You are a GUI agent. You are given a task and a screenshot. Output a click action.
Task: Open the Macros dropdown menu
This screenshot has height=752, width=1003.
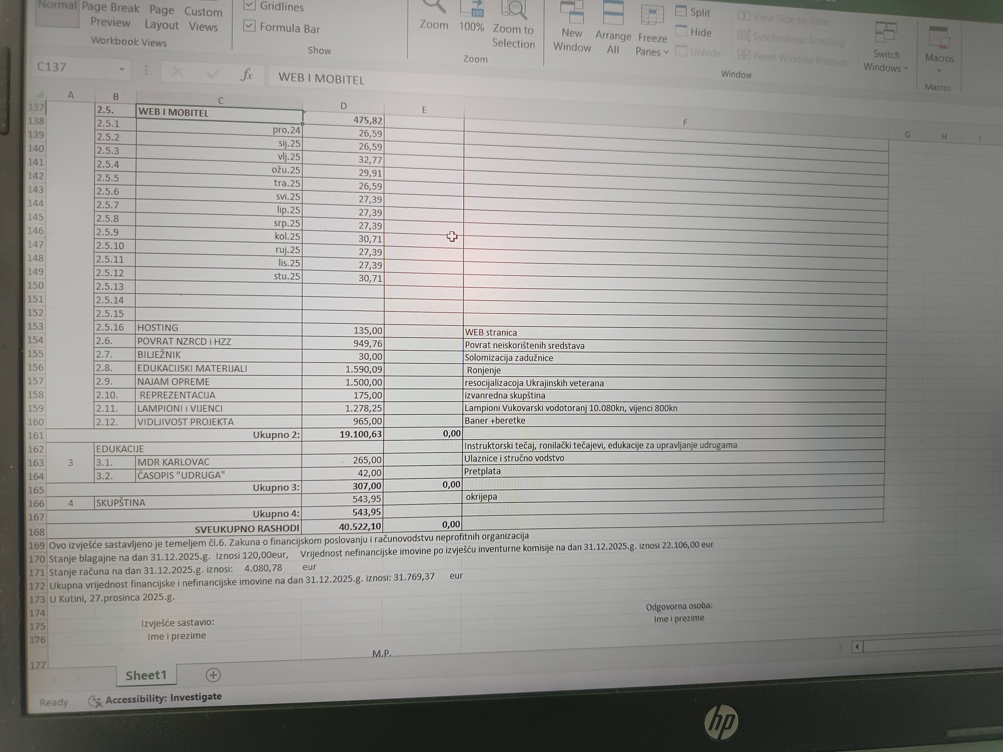(939, 70)
